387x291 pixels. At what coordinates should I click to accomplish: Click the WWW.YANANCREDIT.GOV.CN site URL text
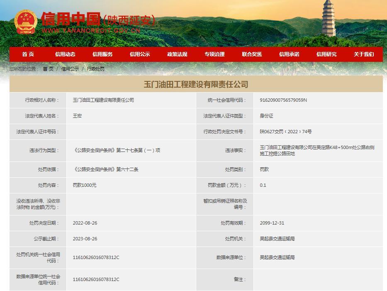coord(91,30)
